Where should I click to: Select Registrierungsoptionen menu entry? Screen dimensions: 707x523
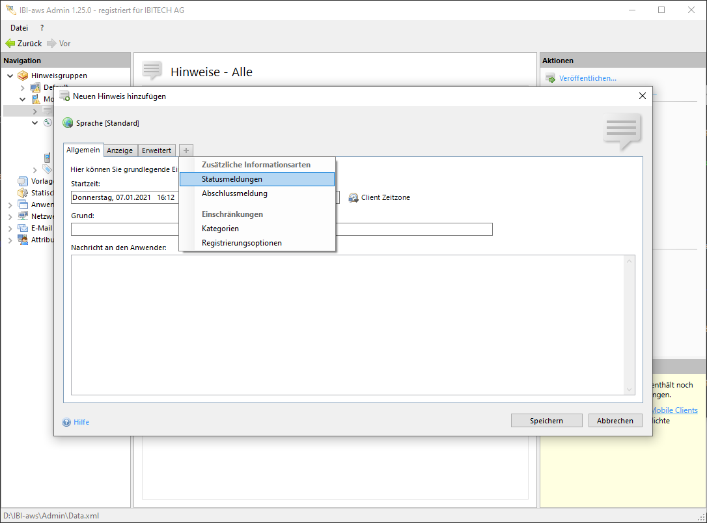pos(242,243)
